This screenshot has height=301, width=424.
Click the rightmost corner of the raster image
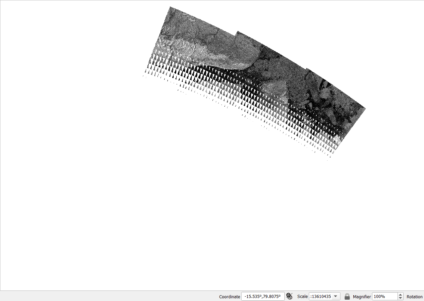(x=365, y=109)
